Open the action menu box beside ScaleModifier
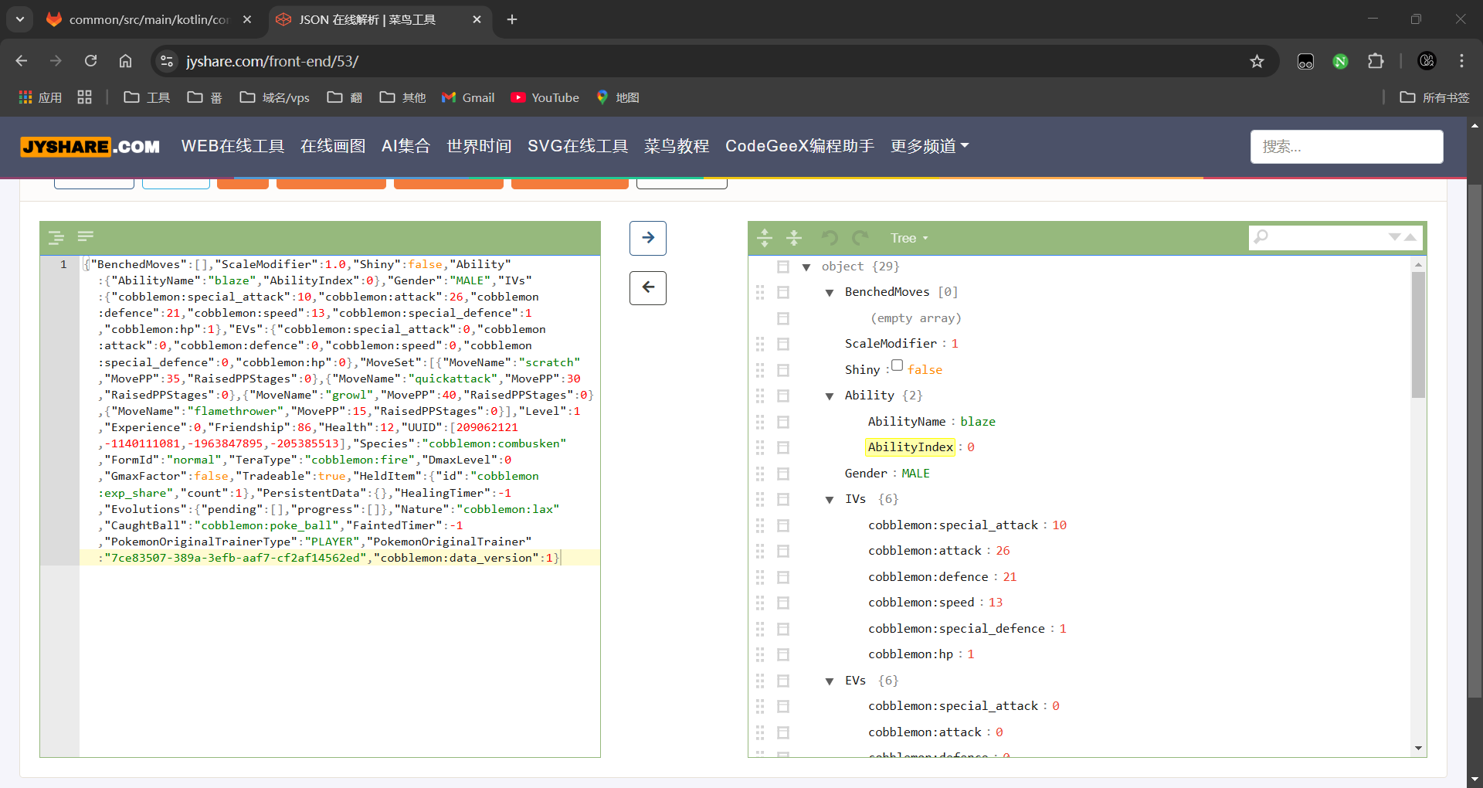The height and width of the screenshot is (788, 1483). pos(782,344)
